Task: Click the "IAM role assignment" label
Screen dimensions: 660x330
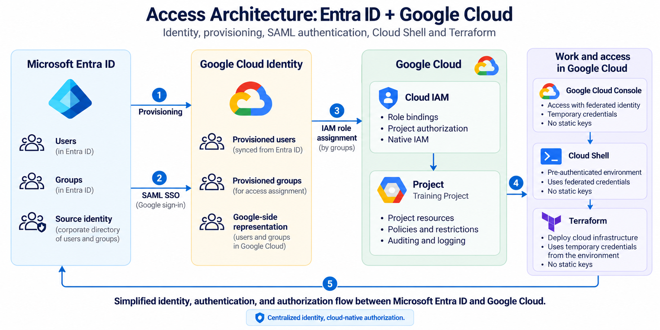Action: (337, 133)
